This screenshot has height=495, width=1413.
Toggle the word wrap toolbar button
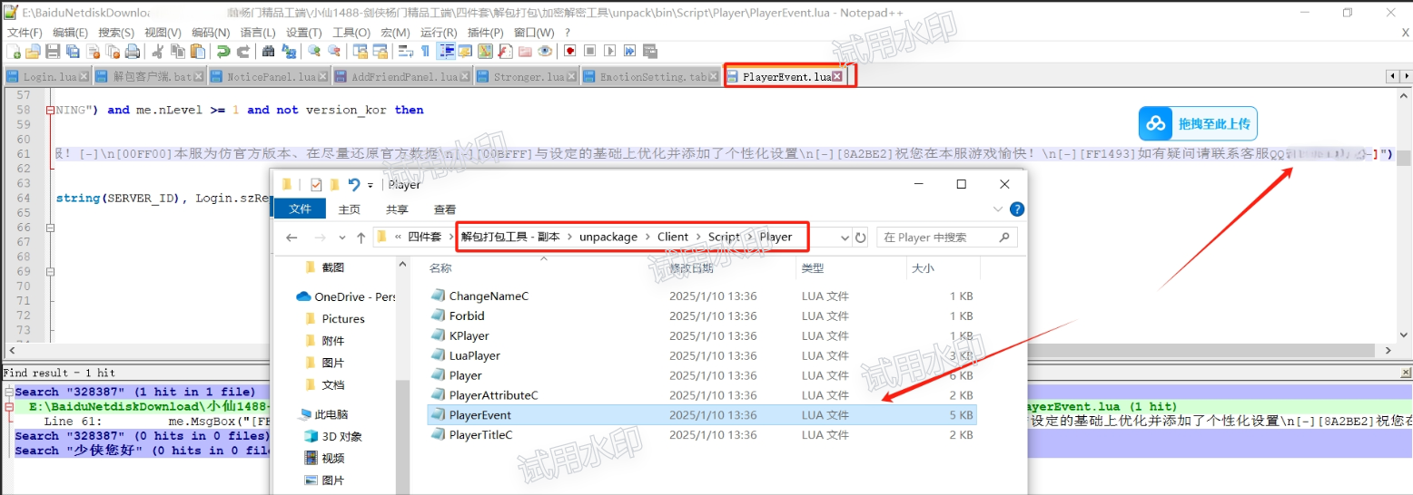(x=406, y=52)
